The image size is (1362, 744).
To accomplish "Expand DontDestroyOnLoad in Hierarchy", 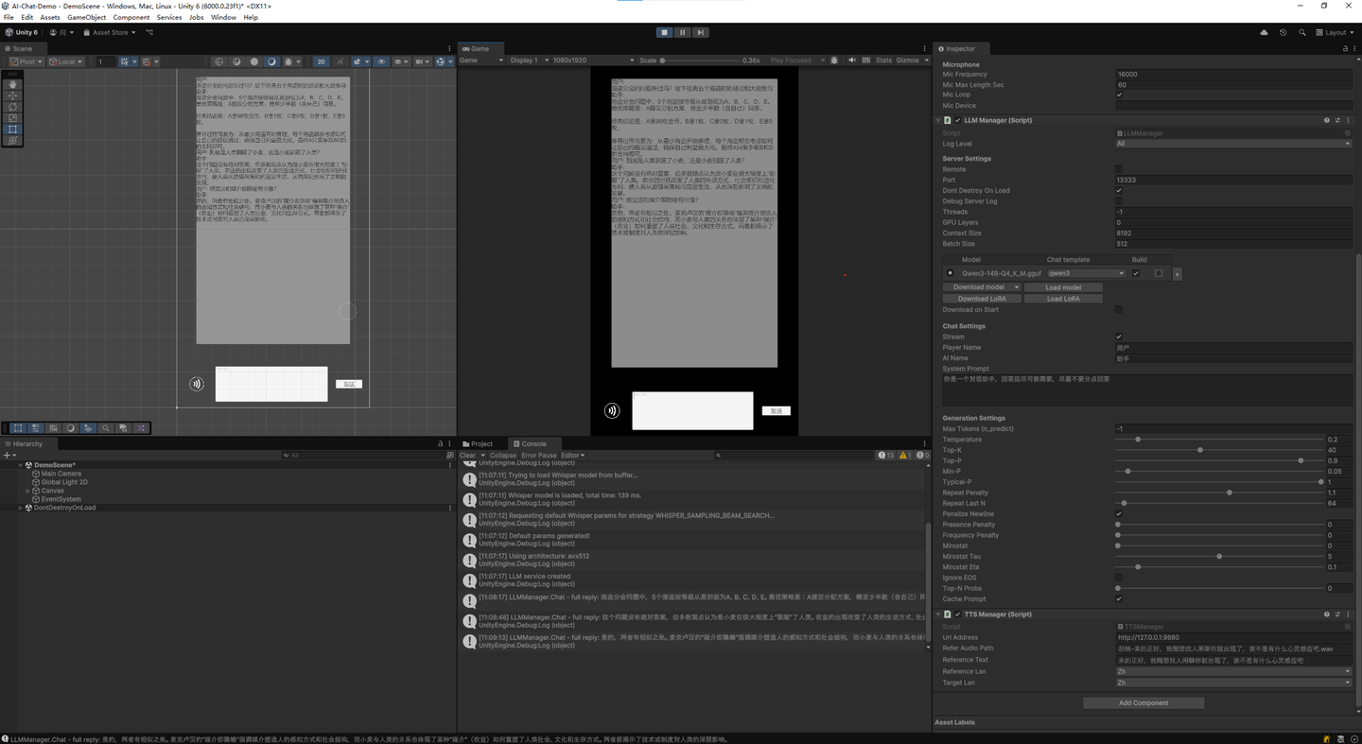I will point(21,508).
